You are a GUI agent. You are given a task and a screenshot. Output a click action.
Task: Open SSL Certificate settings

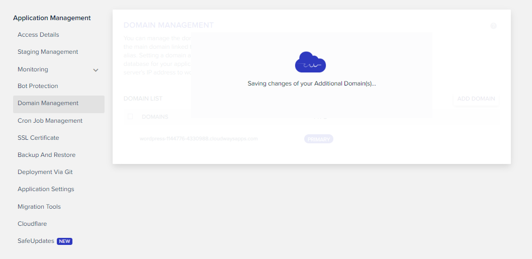coord(38,138)
